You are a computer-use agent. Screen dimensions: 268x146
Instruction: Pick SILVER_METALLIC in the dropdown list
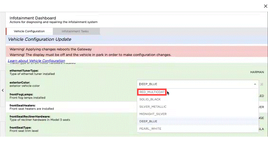click(x=153, y=107)
